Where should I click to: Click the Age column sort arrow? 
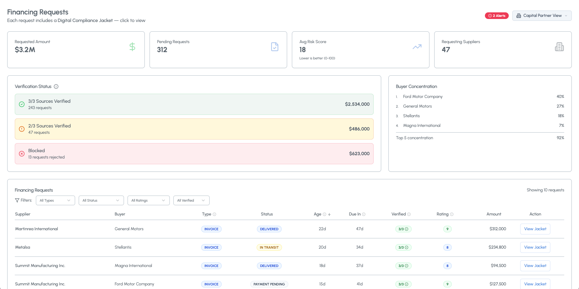click(x=329, y=214)
